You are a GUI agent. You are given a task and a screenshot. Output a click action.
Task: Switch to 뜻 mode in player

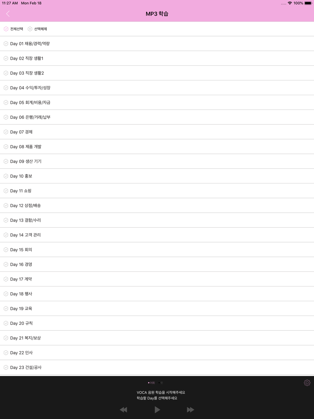[x=161, y=383]
